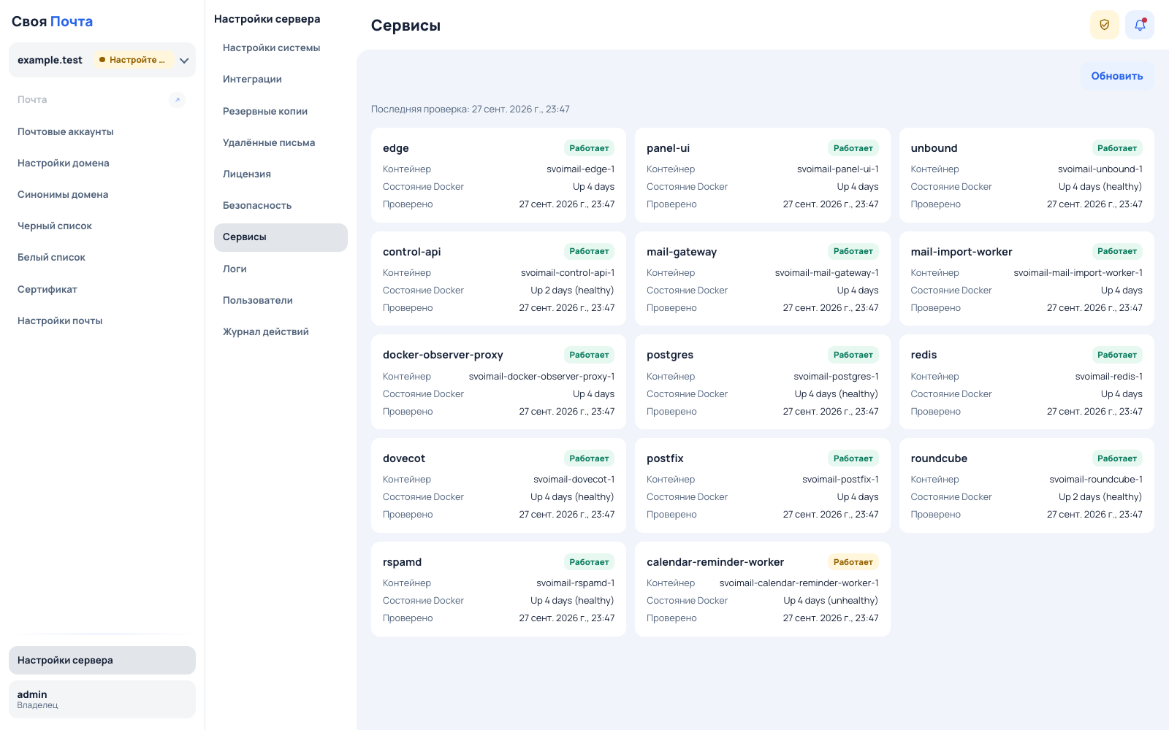The image size is (1169, 730).
Task: Open Синонимы домена page
Action: (x=102, y=195)
